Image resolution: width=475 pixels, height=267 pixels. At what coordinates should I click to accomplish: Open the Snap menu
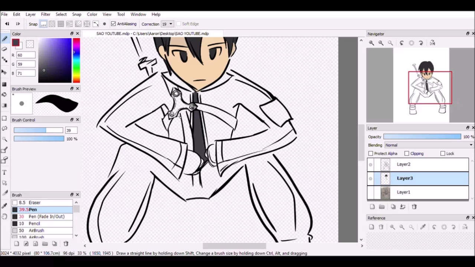click(76, 14)
